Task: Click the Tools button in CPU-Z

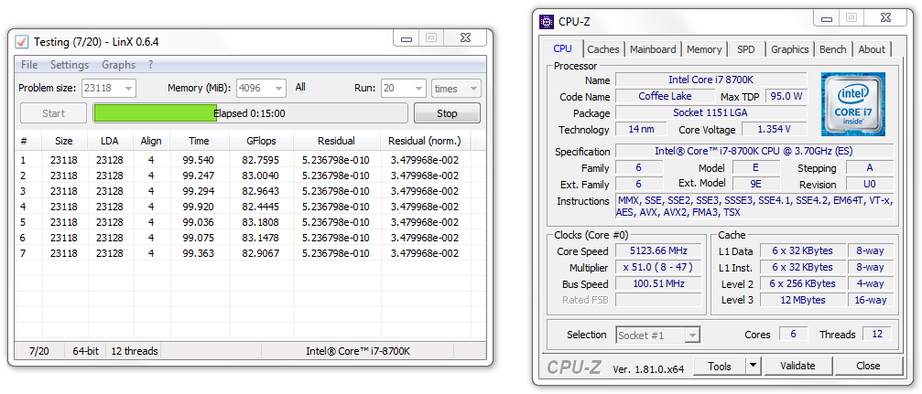Action: click(720, 367)
